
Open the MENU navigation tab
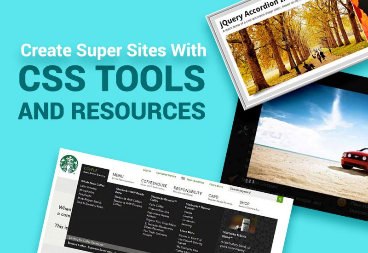(x=122, y=178)
